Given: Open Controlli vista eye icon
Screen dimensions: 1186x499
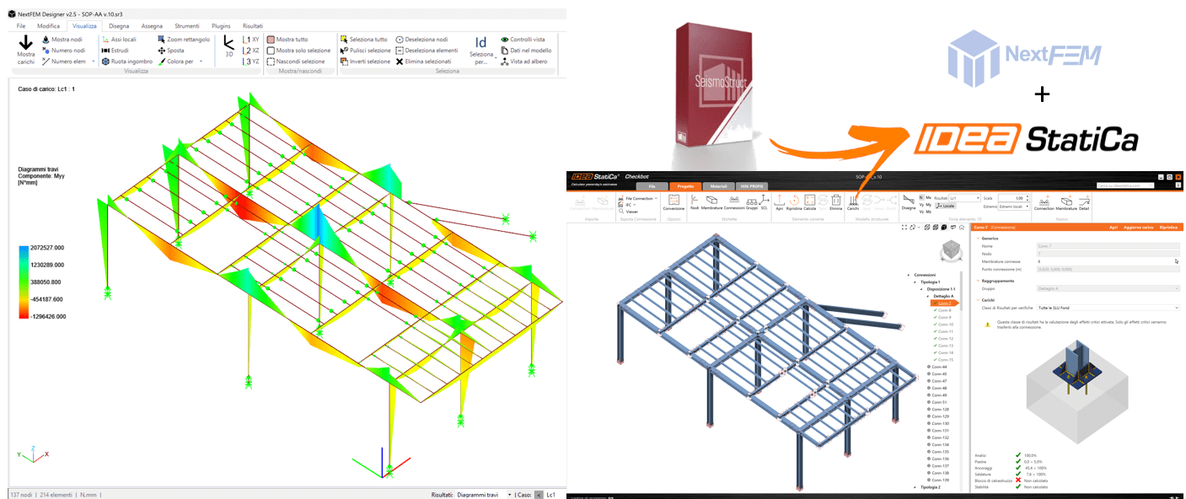Looking at the screenshot, I should click(504, 39).
